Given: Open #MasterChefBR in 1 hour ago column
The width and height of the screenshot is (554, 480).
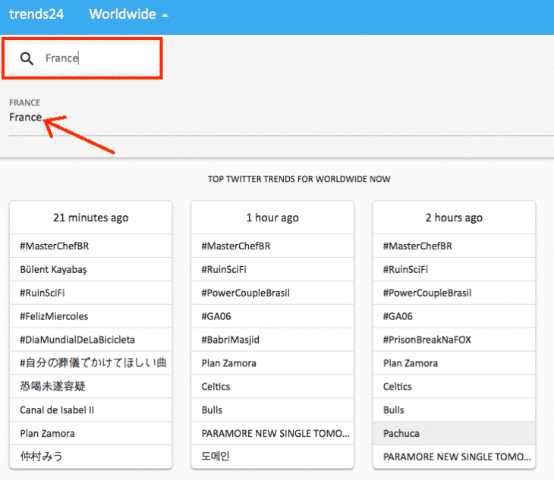Looking at the screenshot, I should pos(236,246).
